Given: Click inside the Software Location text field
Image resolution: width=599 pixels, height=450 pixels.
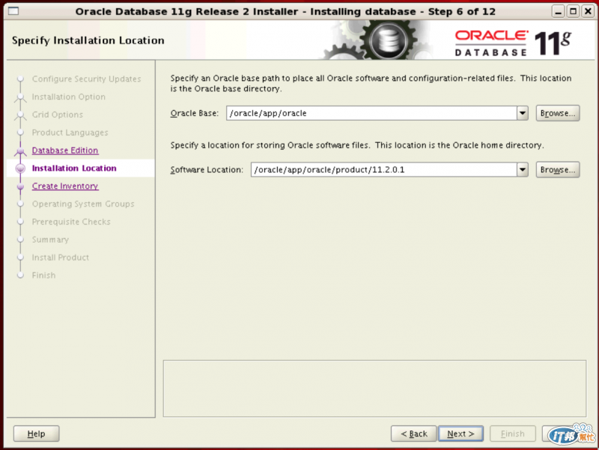Looking at the screenshot, I should click(383, 170).
